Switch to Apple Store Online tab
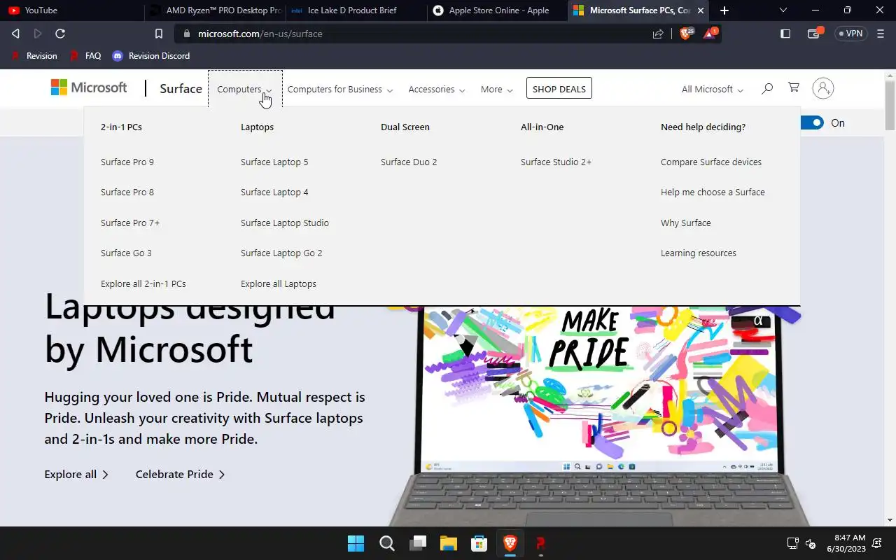The width and height of the screenshot is (896, 560). point(497,10)
